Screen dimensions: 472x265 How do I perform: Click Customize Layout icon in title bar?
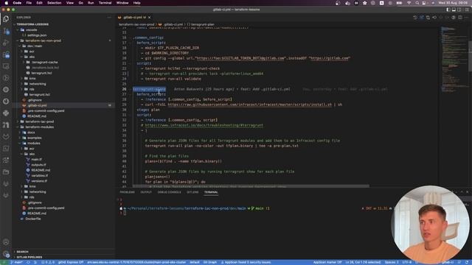tap(467, 10)
